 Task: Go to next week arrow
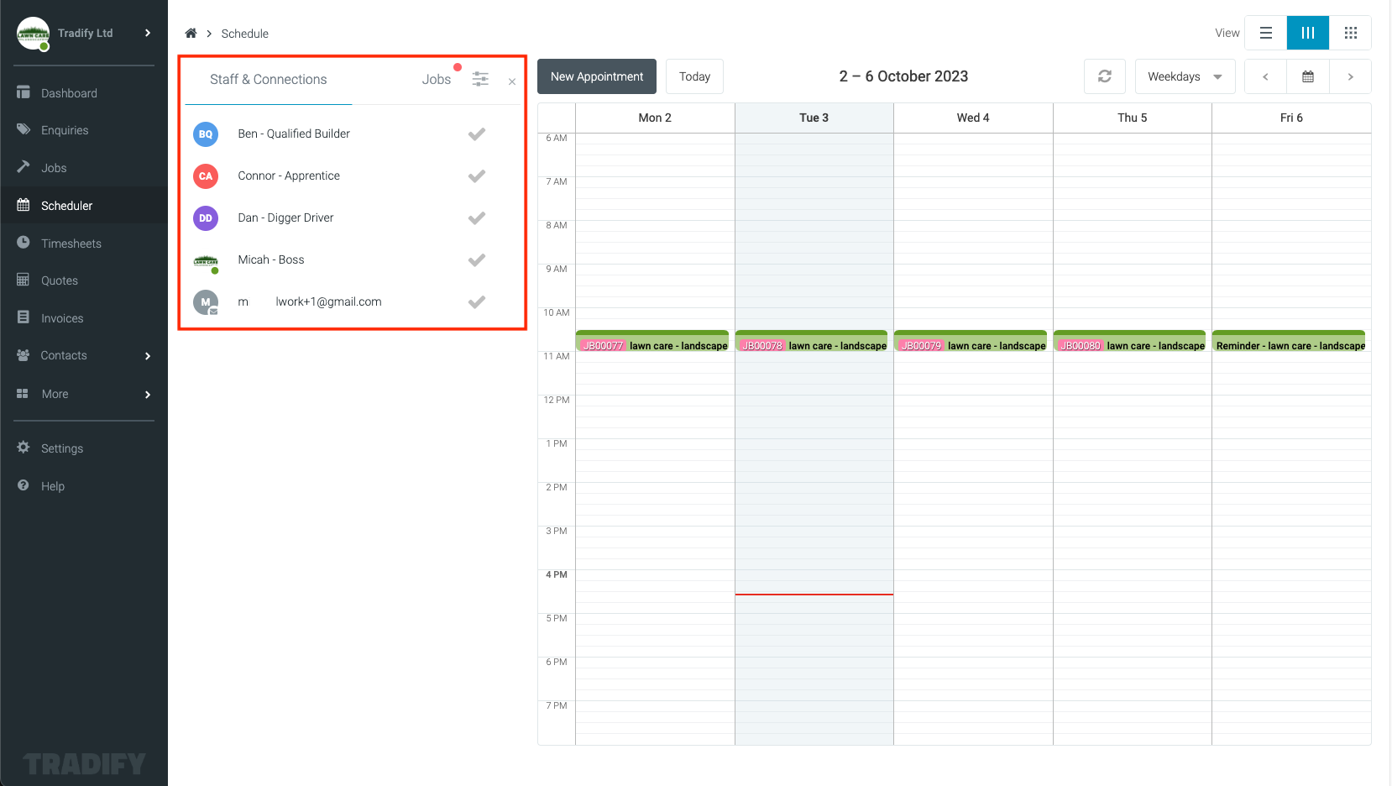click(1350, 76)
